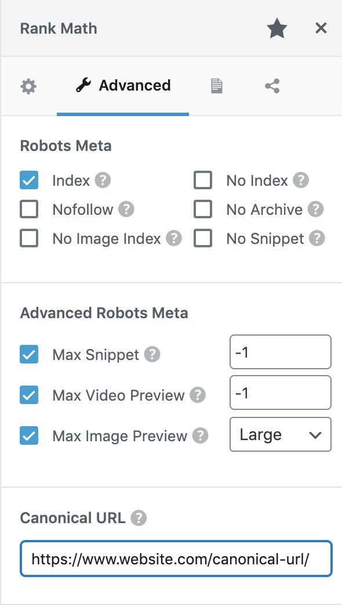Disable the Max Video Preview checkbox
This screenshot has width=342, height=605.
click(x=29, y=395)
